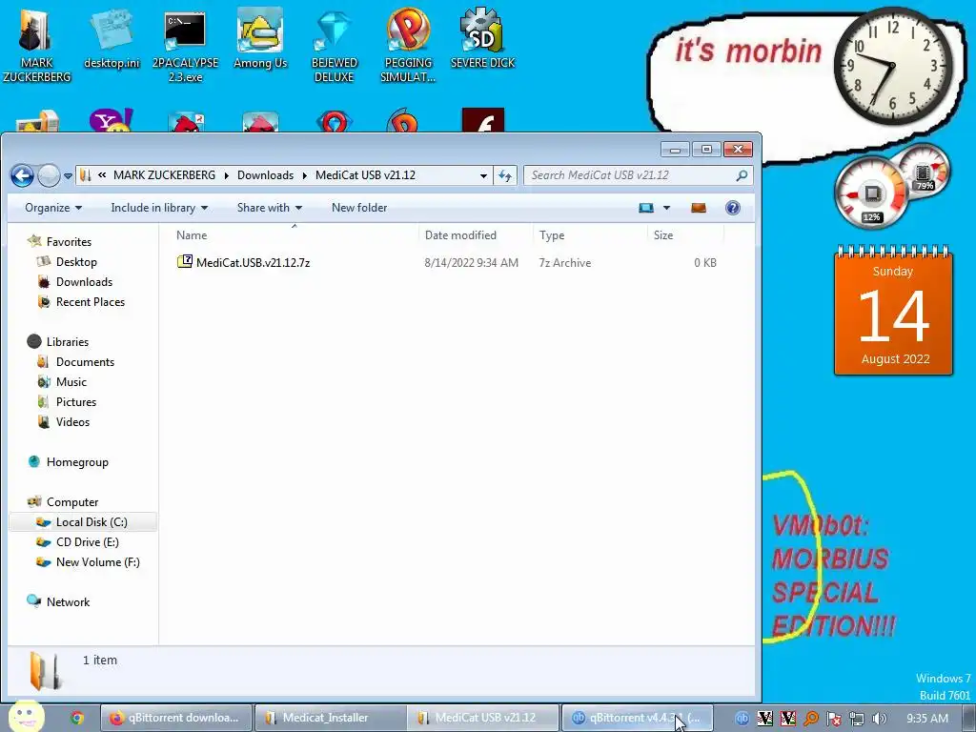Open the Include in library menu
Viewport: 976px width, 732px height.
point(159,208)
